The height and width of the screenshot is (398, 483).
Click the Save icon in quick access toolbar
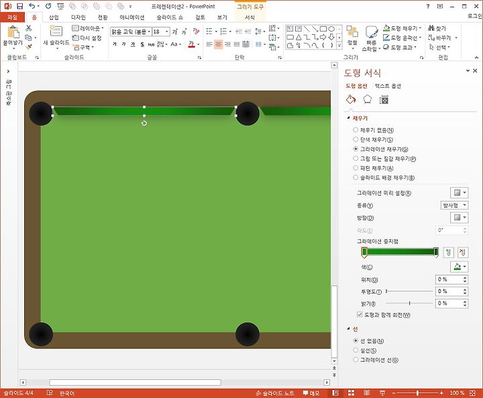19,6
